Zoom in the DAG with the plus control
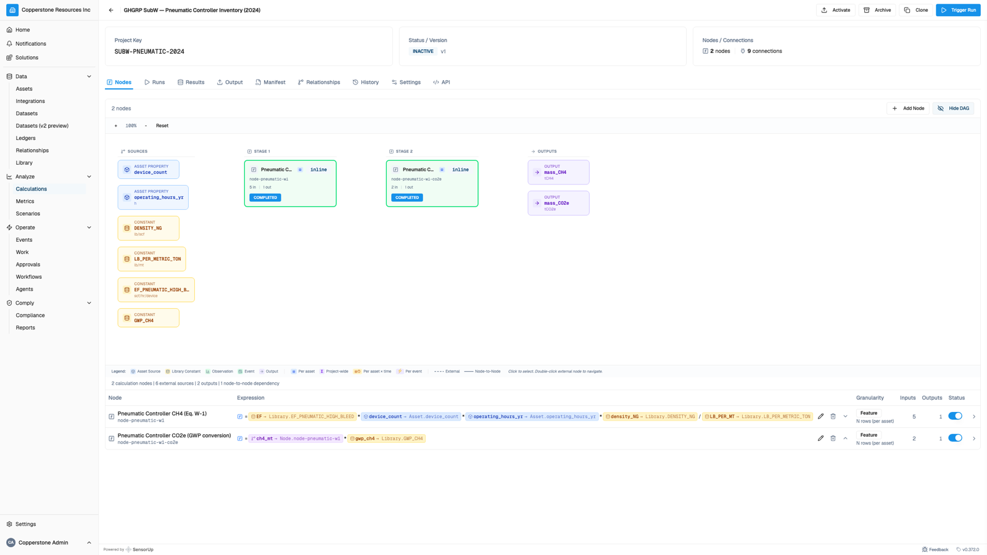This screenshot has height=555, width=987. 115,126
